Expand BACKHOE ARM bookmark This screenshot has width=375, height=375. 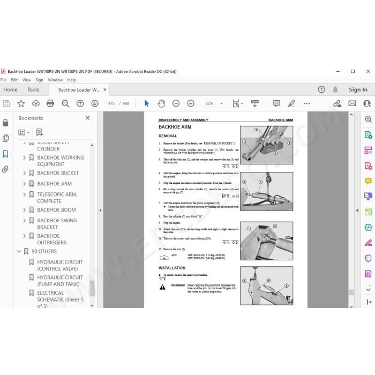[25, 184]
